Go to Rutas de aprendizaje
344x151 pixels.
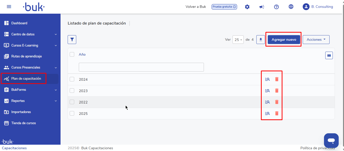26,56
